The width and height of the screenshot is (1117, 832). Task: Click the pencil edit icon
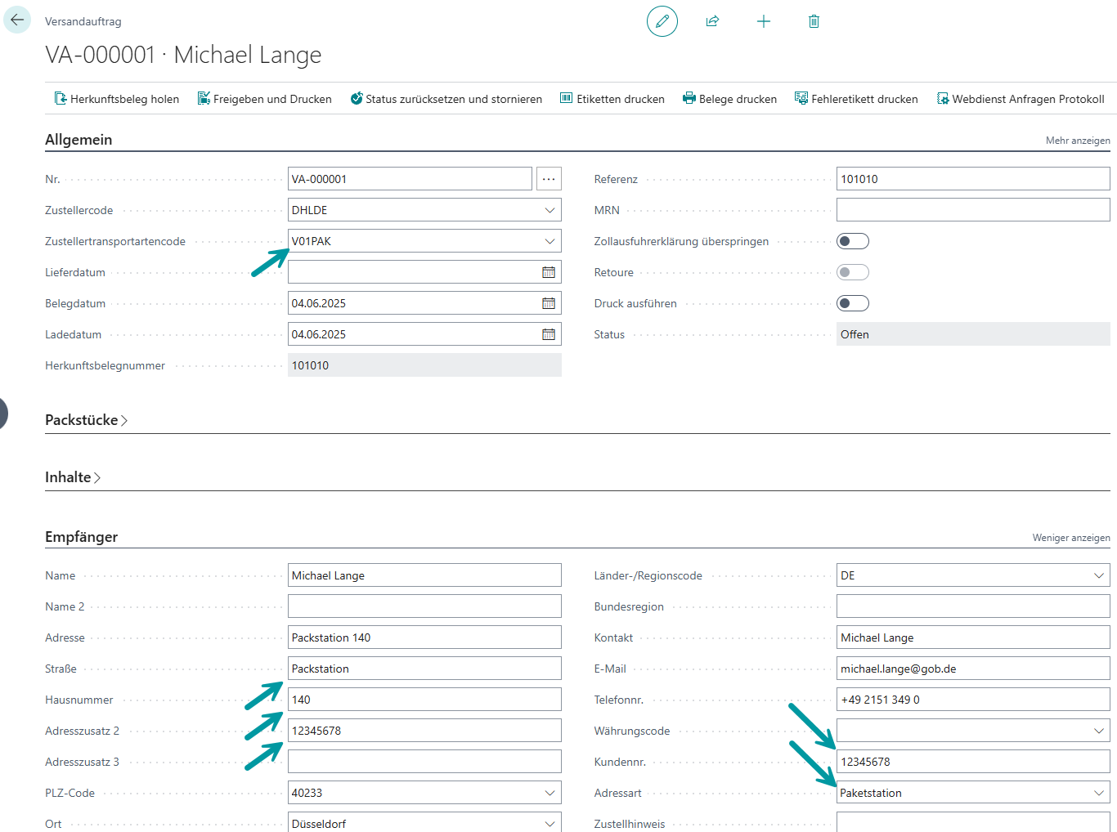[x=662, y=21]
